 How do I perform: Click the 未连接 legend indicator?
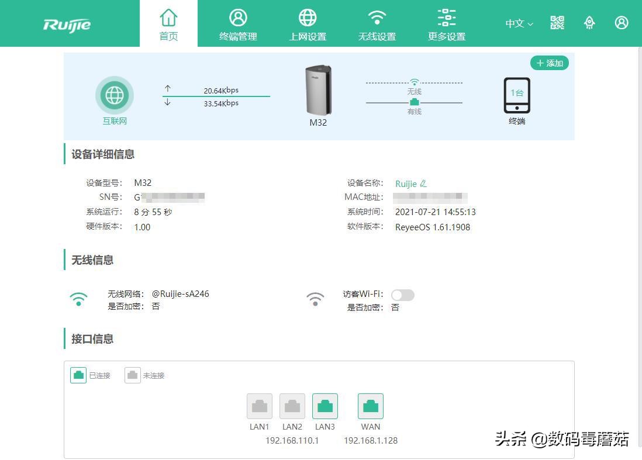[x=132, y=375]
